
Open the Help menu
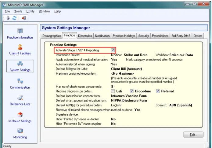(x=58, y=11)
